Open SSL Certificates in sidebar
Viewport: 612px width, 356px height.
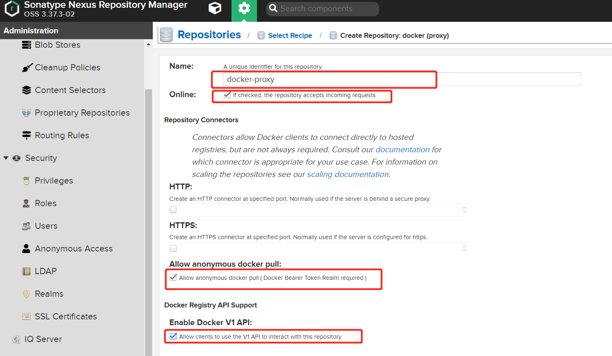pos(66,316)
